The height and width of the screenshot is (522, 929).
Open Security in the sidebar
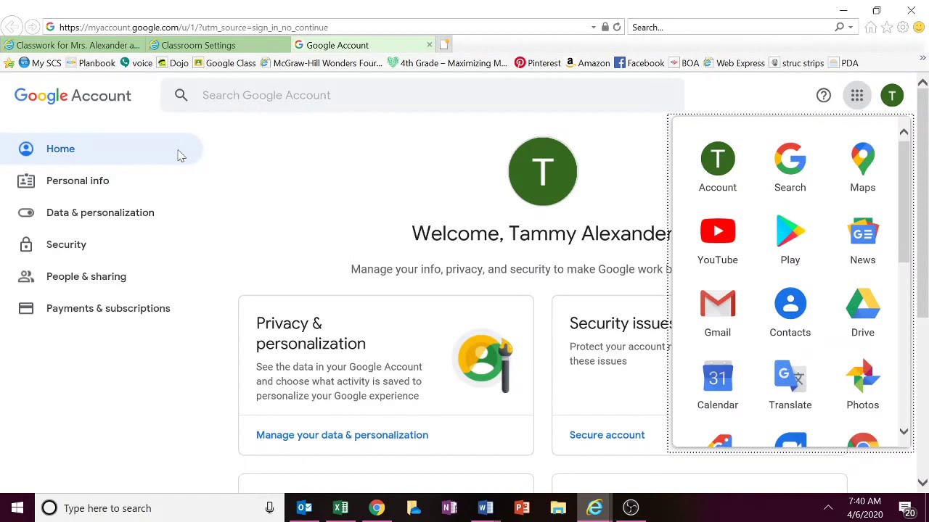(102, 244)
